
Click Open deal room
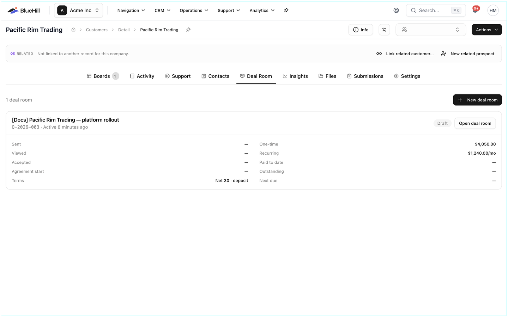475,123
